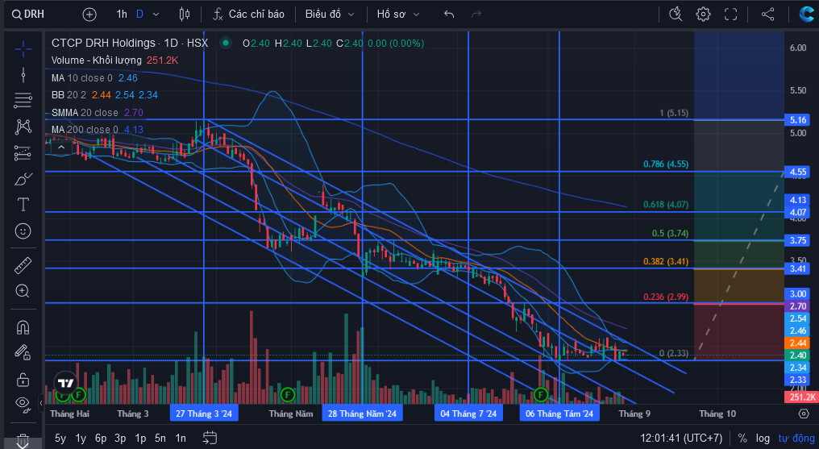Open the Biểu đồ dropdown menu
The height and width of the screenshot is (449, 819).
click(330, 14)
